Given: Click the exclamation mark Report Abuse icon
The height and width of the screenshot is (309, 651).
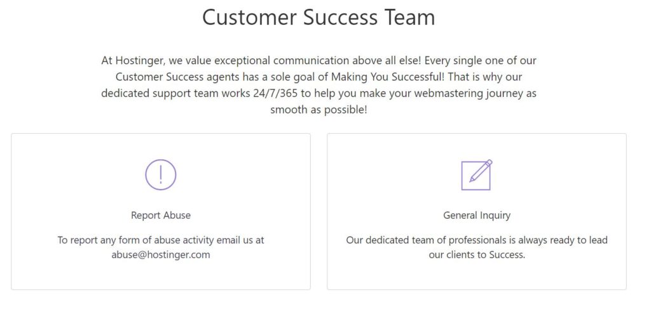Looking at the screenshot, I should [161, 174].
